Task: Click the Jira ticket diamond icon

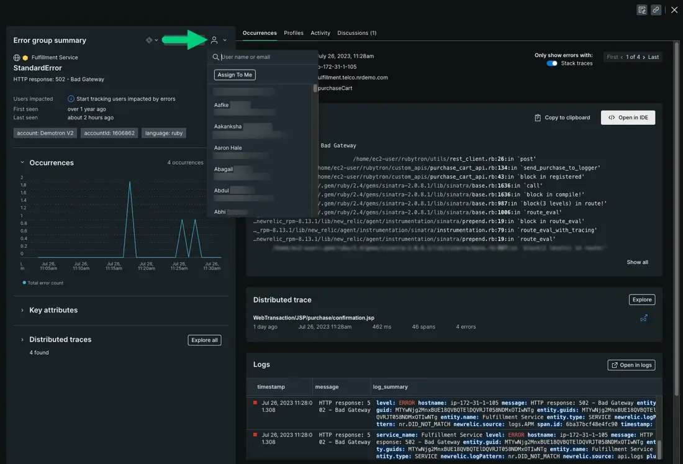Action: 149,40
